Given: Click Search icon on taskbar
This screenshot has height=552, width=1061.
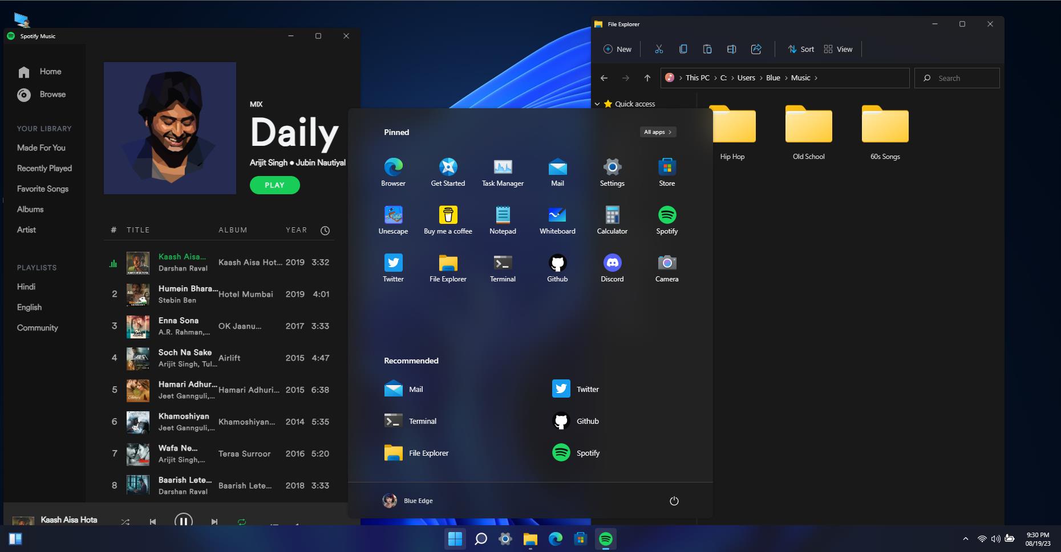Looking at the screenshot, I should [x=481, y=539].
